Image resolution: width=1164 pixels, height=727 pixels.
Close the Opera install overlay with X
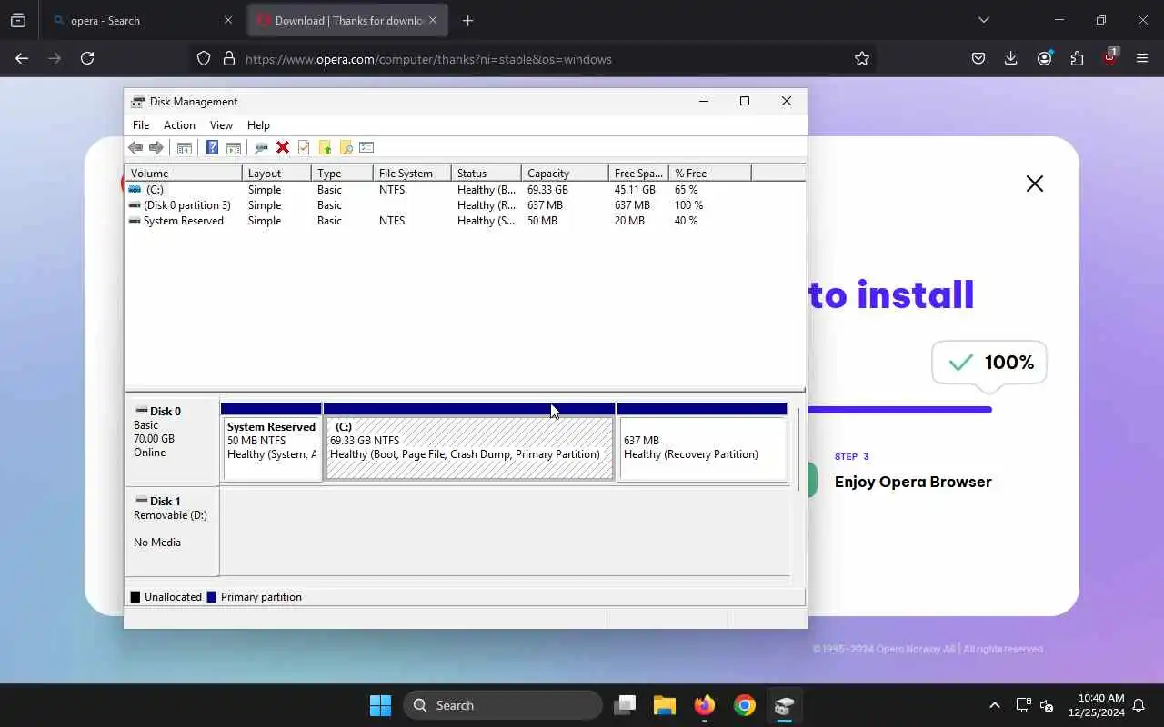tap(1034, 184)
